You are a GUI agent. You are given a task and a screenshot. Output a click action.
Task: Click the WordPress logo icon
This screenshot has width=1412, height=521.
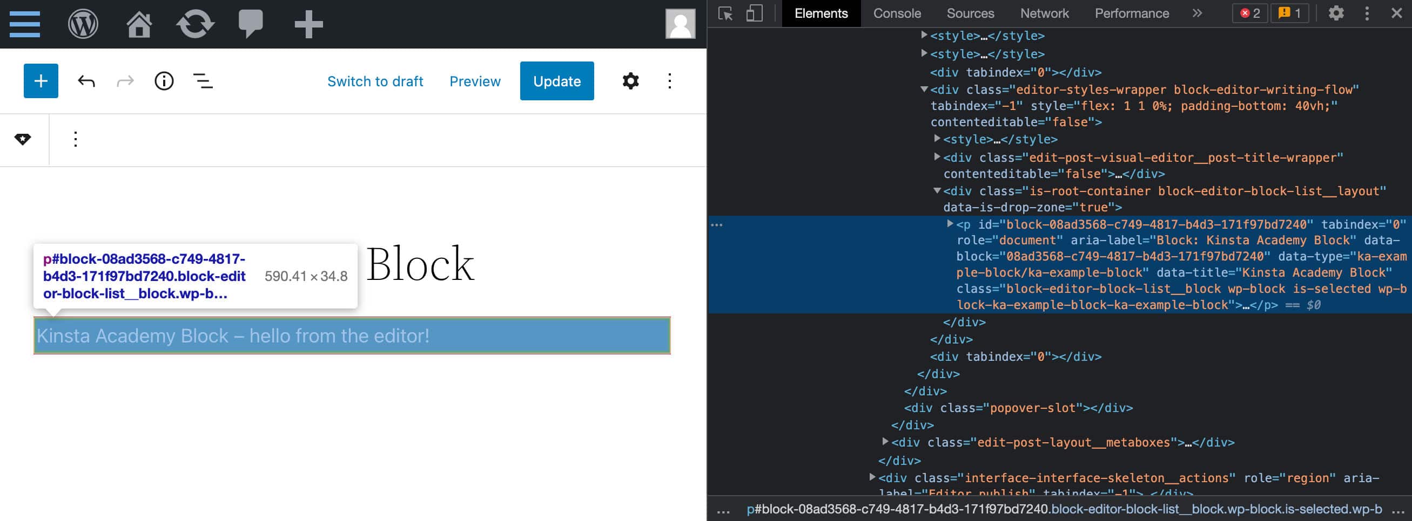pos(83,24)
